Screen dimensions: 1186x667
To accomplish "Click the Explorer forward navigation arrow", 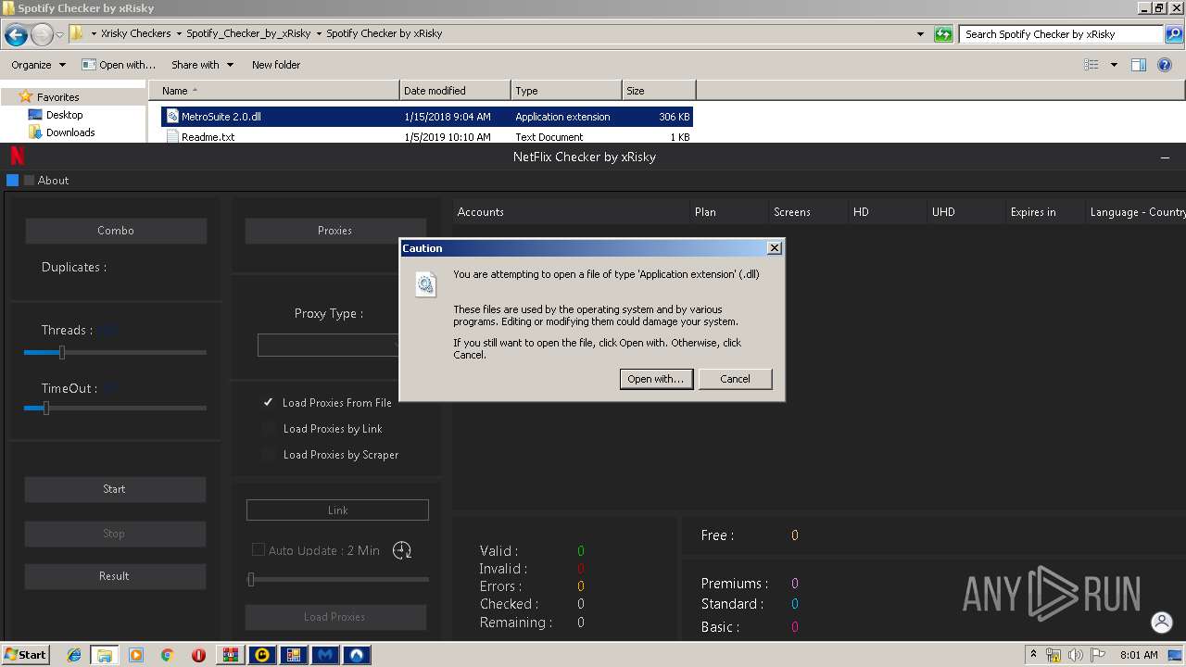I will (x=42, y=35).
